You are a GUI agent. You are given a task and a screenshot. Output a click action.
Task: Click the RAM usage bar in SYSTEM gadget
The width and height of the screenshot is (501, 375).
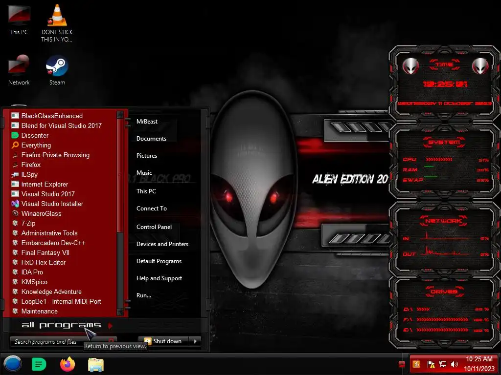click(x=429, y=167)
